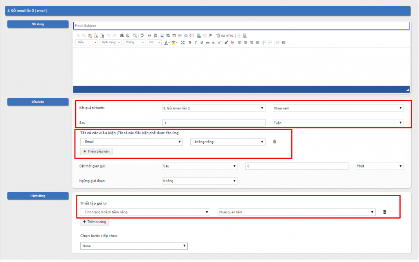Screen dimensions: 419x262
Task: Toggle underline formatting
Action: tap(201, 43)
